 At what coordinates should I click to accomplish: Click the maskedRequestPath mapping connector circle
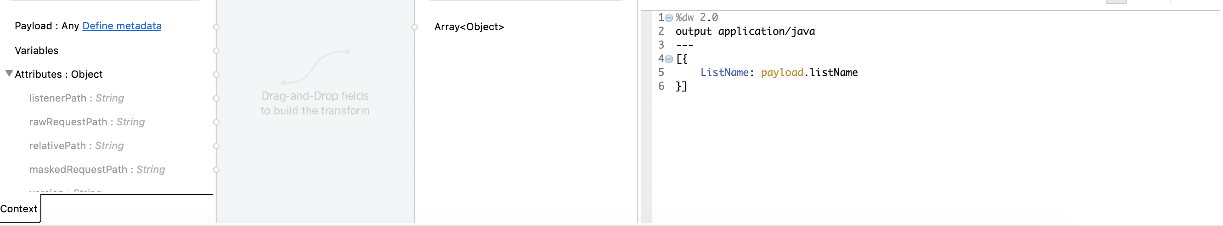pyautogui.click(x=216, y=169)
